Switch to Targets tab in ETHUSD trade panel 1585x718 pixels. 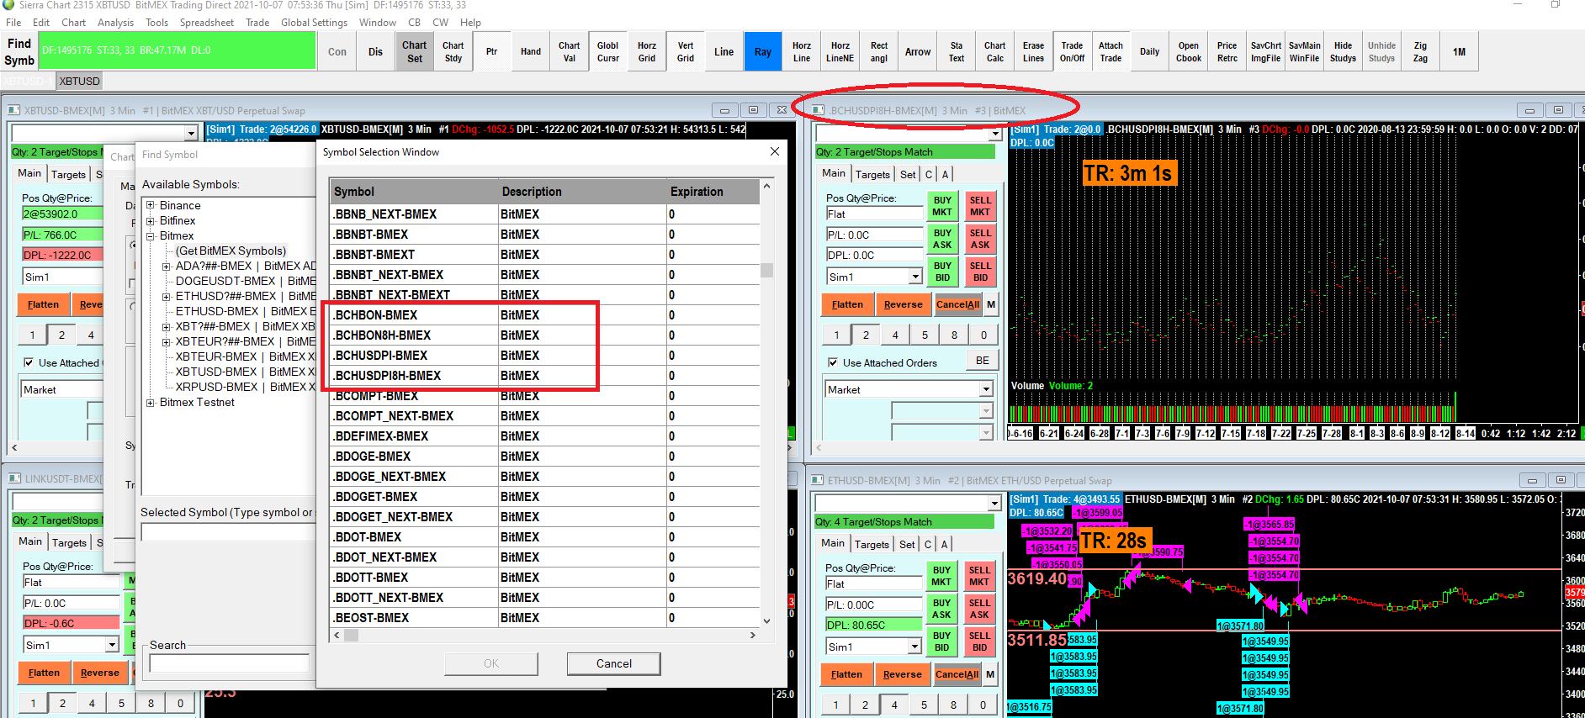pyautogui.click(x=872, y=545)
